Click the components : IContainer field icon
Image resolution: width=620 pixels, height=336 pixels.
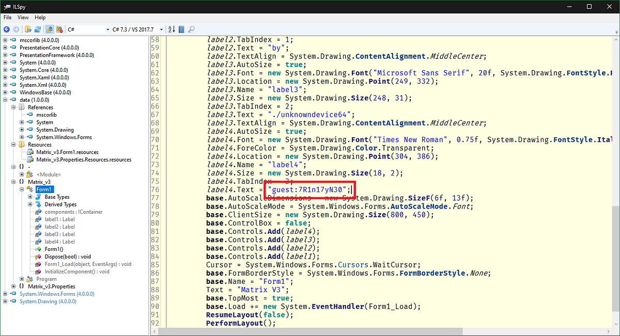[x=38, y=212]
